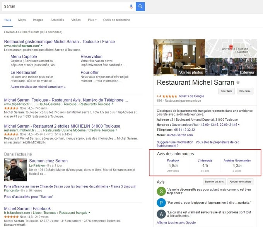Expand opening hours arrow beside 20:00–21:45
Screen dimensions: 263x227
239,125
